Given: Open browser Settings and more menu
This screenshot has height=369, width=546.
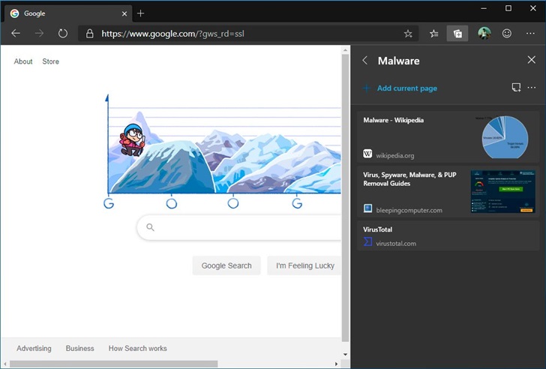Looking at the screenshot, I should (530, 34).
